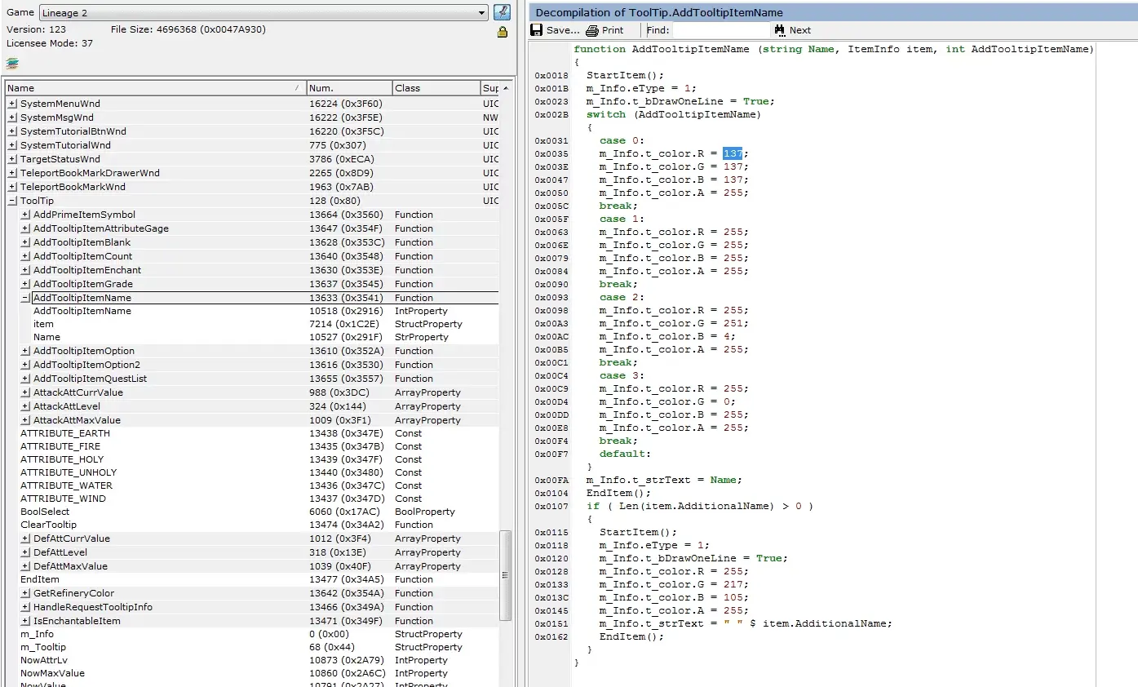Select the AddTooltipItemOption row
This screenshot has width=1138, height=687.
point(252,351)
